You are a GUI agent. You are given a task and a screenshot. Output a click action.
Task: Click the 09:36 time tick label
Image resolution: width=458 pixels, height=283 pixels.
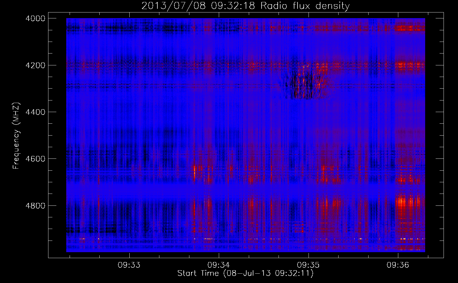click(398, 265)
